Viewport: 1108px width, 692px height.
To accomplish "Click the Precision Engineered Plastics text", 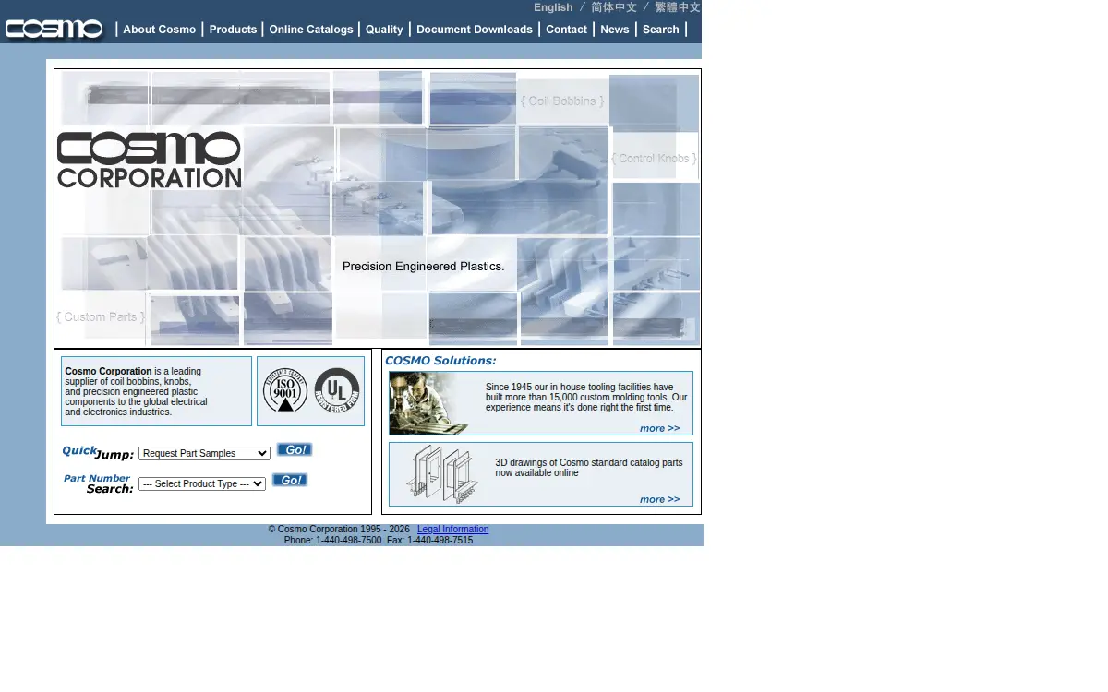I will (424, 267).
